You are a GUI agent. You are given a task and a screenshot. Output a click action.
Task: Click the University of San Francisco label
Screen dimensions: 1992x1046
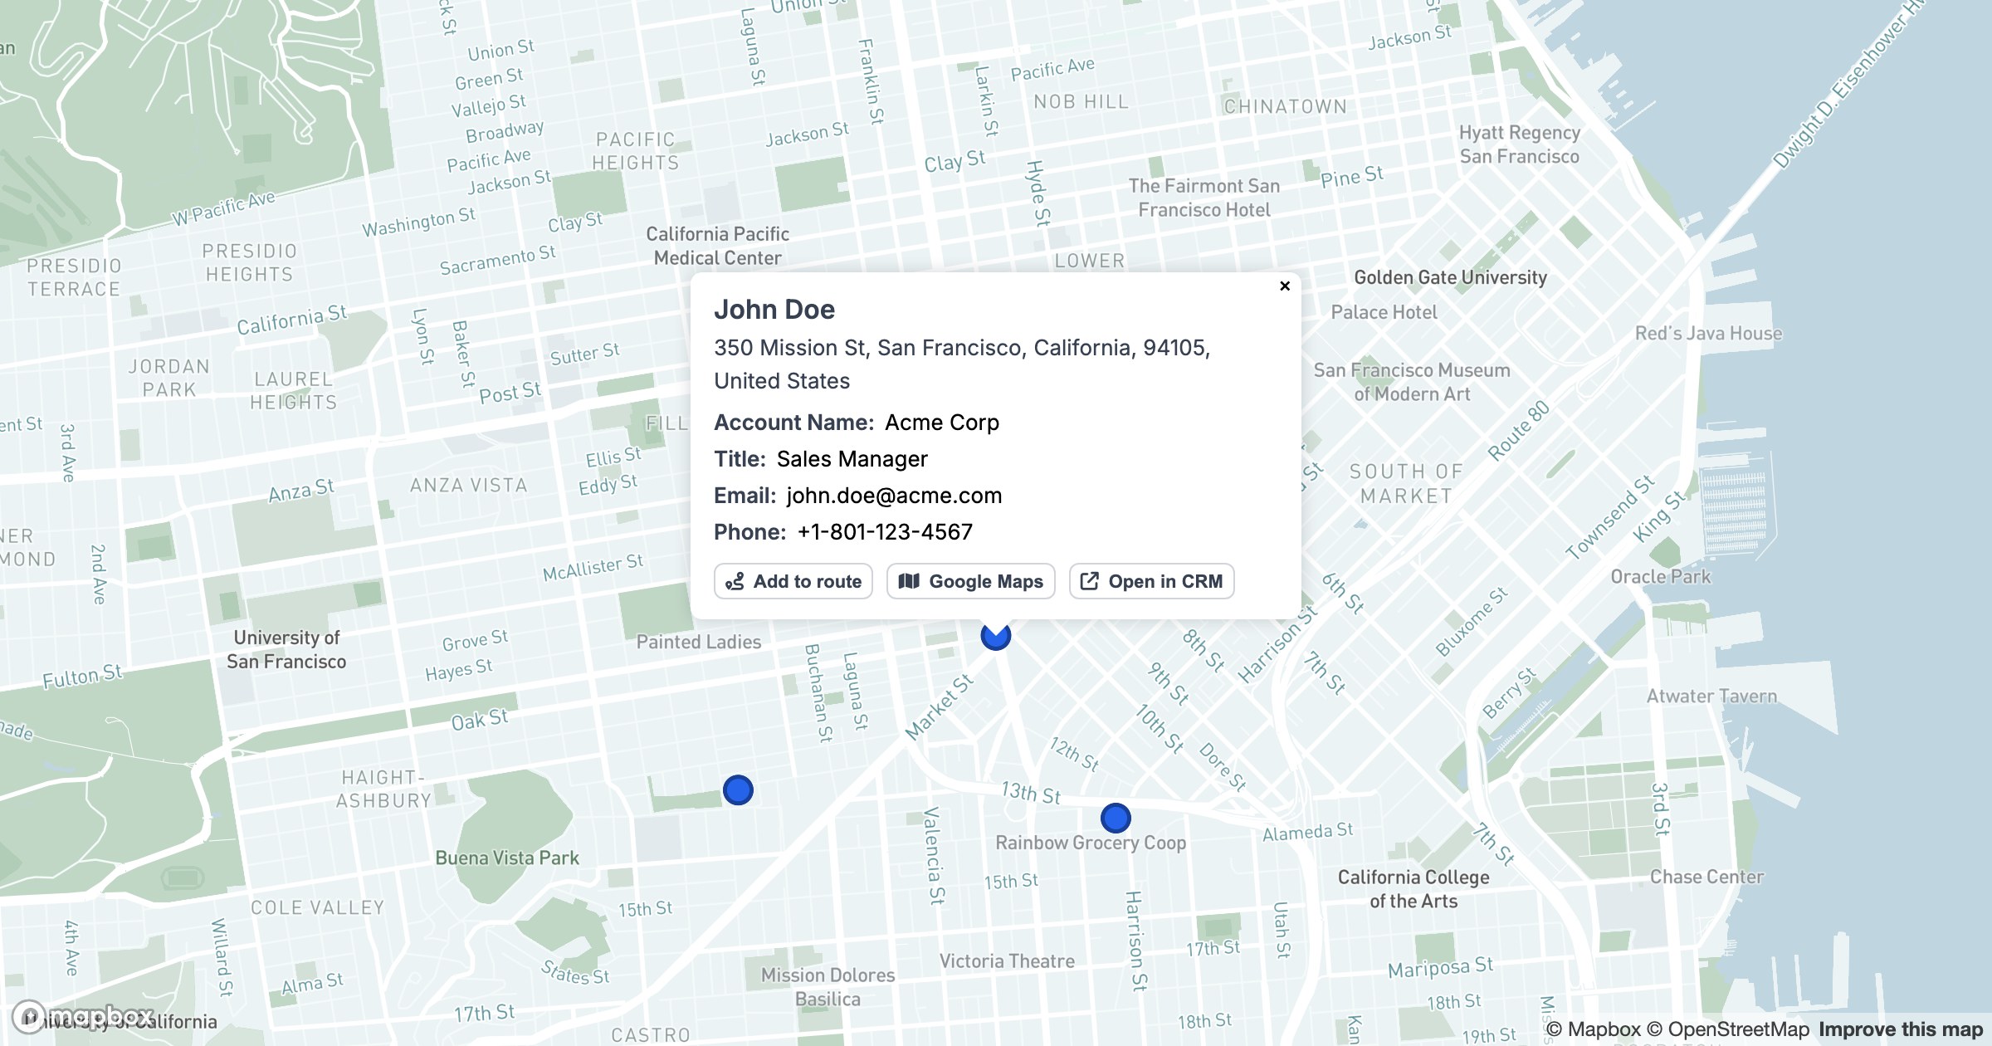coord(286,649)
